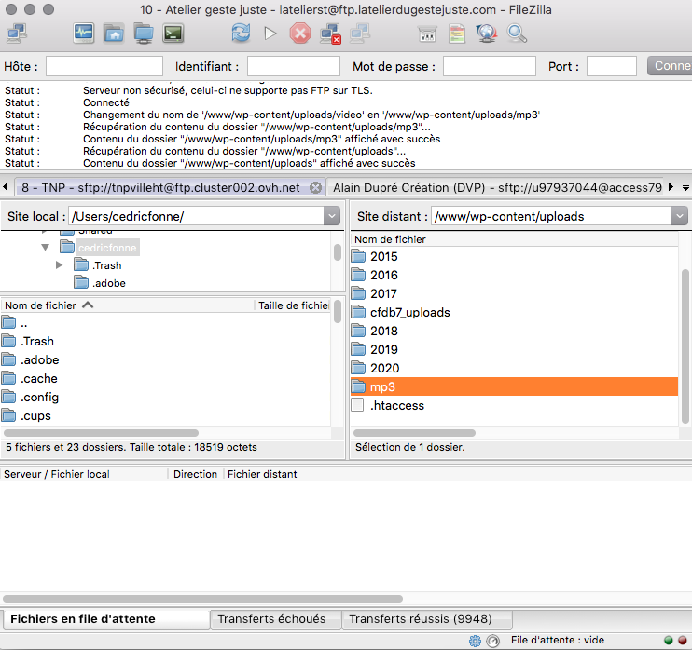Toggle directory comparison icon
Screen dimensions: 692x650
457,34
